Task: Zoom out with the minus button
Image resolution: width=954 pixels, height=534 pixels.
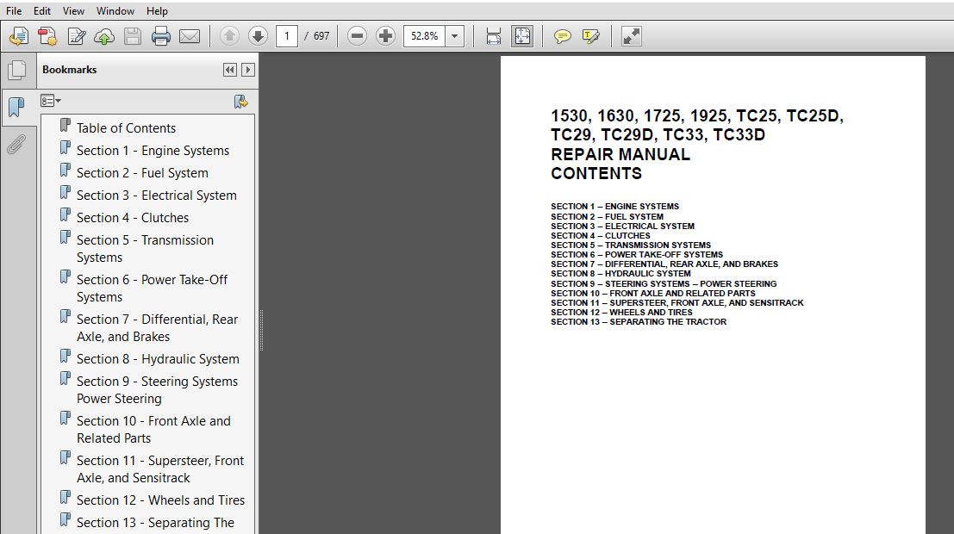Action: pyautogui.click(x=357, y=36)
